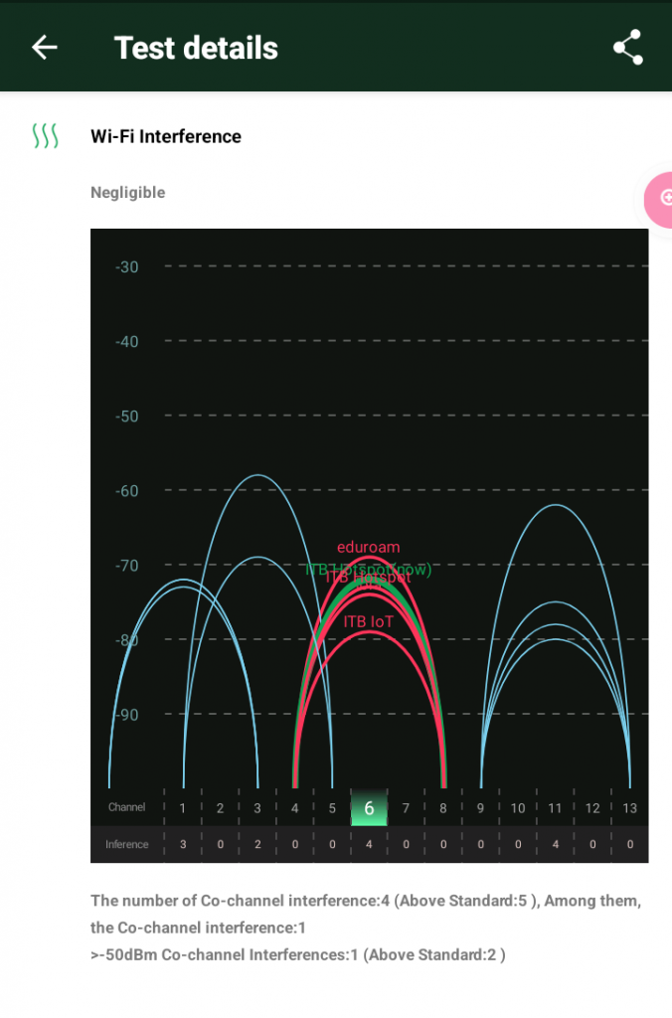The image size is (672, 1018).
Task: Tap the Wi-Fi Interference heading
Action: click(x=166, y=136)
